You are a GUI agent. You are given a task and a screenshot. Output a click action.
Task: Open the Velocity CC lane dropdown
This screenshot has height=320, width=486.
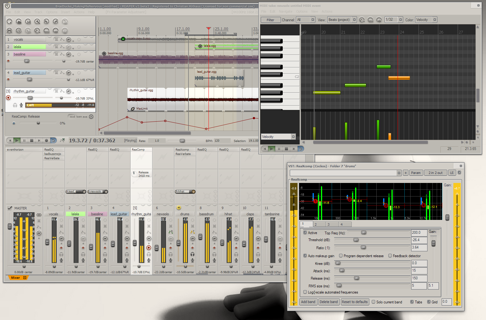pos(278,137)
